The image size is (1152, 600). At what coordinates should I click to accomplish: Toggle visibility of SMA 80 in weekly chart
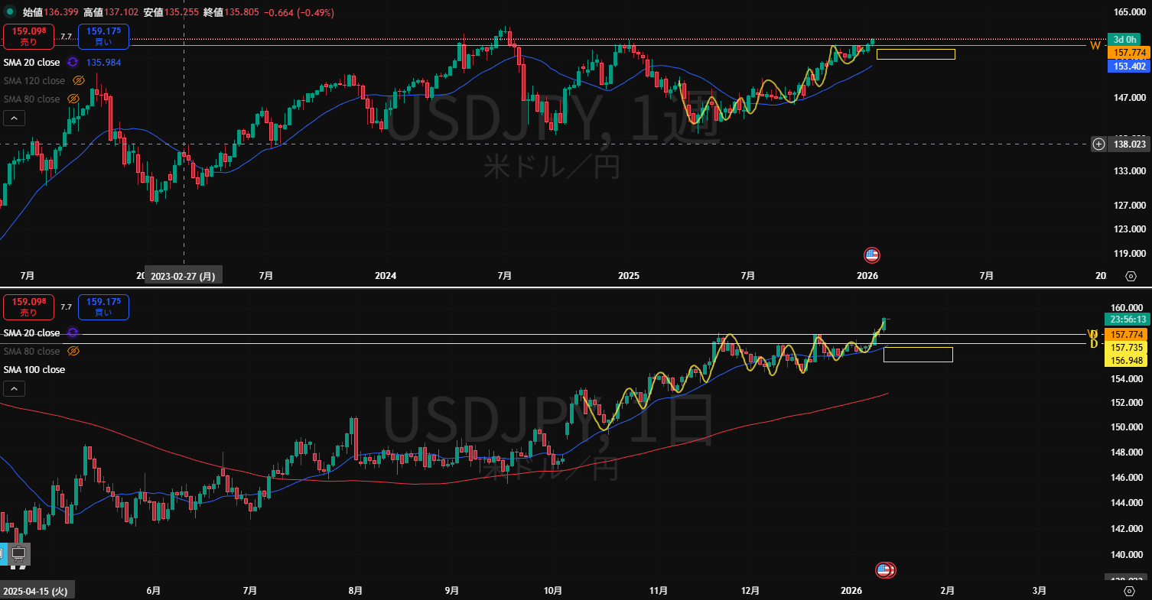74,99
